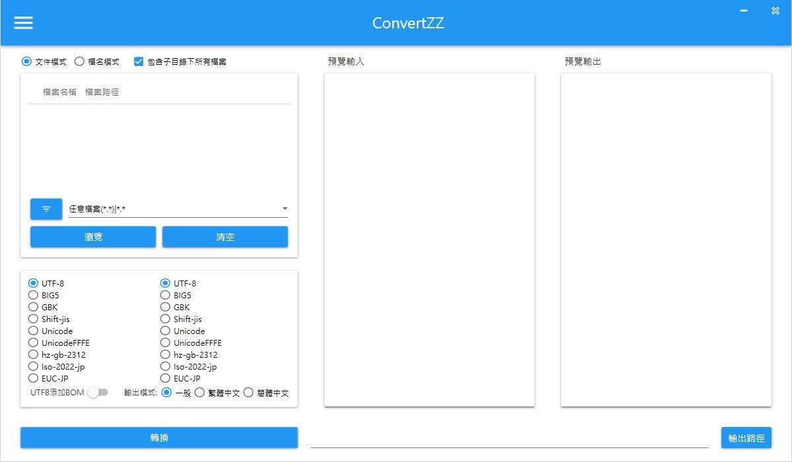Open the hamburger menu
This screenshot has height=462, width=792.
click(x=24, y=22)
